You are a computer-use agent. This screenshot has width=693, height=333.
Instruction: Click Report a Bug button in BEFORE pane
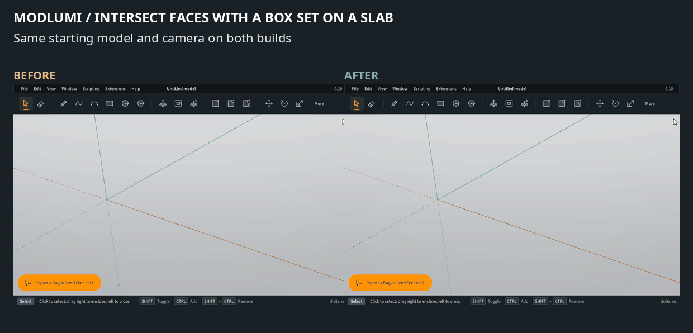coord(59,283)
